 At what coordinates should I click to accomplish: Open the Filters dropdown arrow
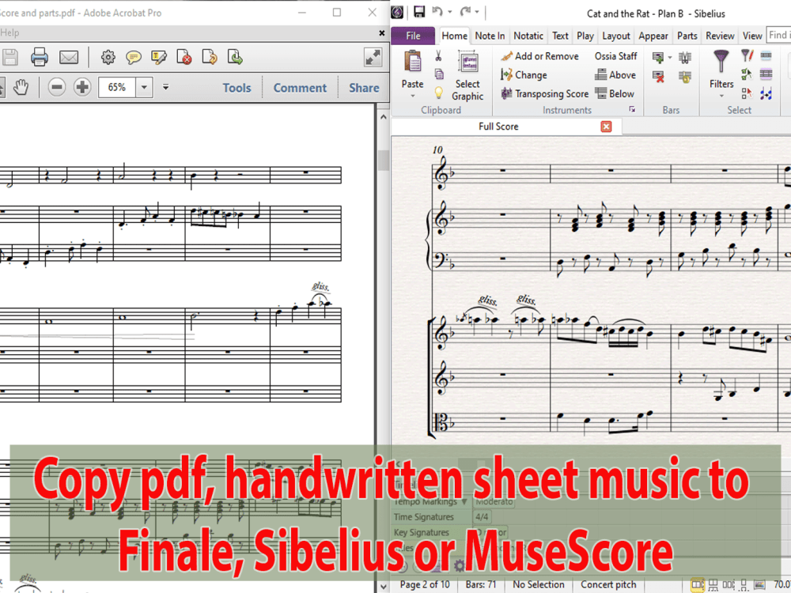721,96
